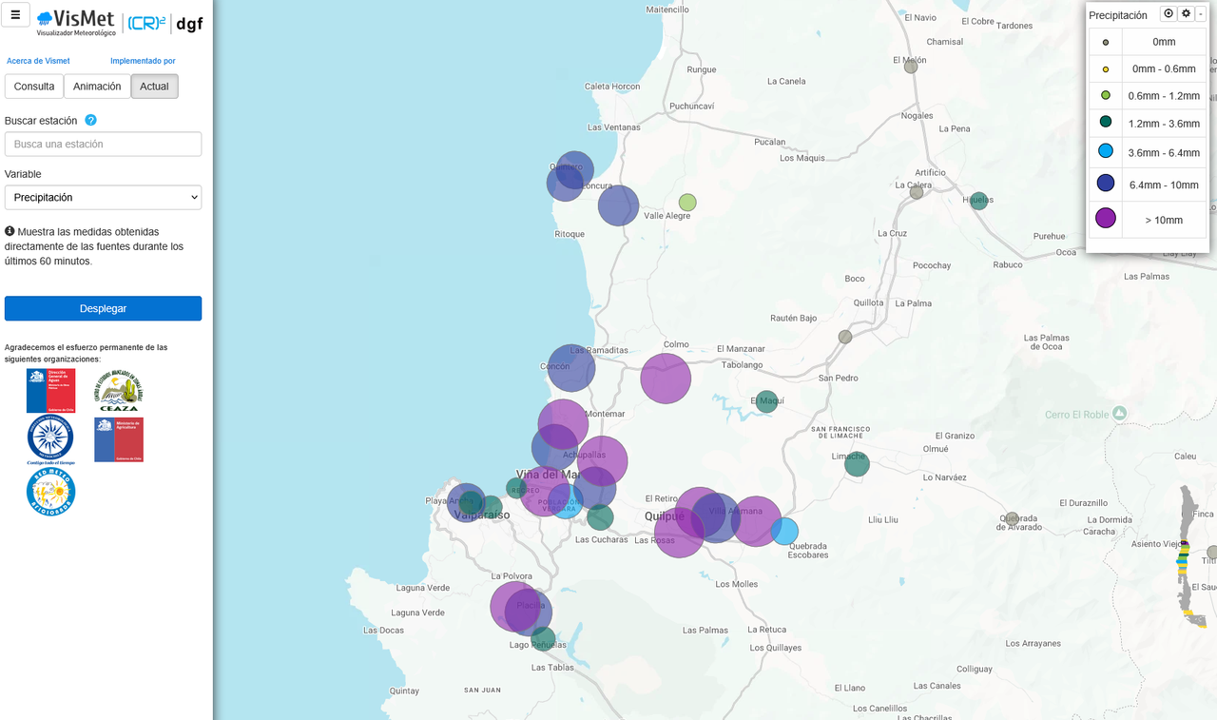Open help for Buscar estación
The width and height of the screenshot is (1217, 720).
click(x=91, y=120)
